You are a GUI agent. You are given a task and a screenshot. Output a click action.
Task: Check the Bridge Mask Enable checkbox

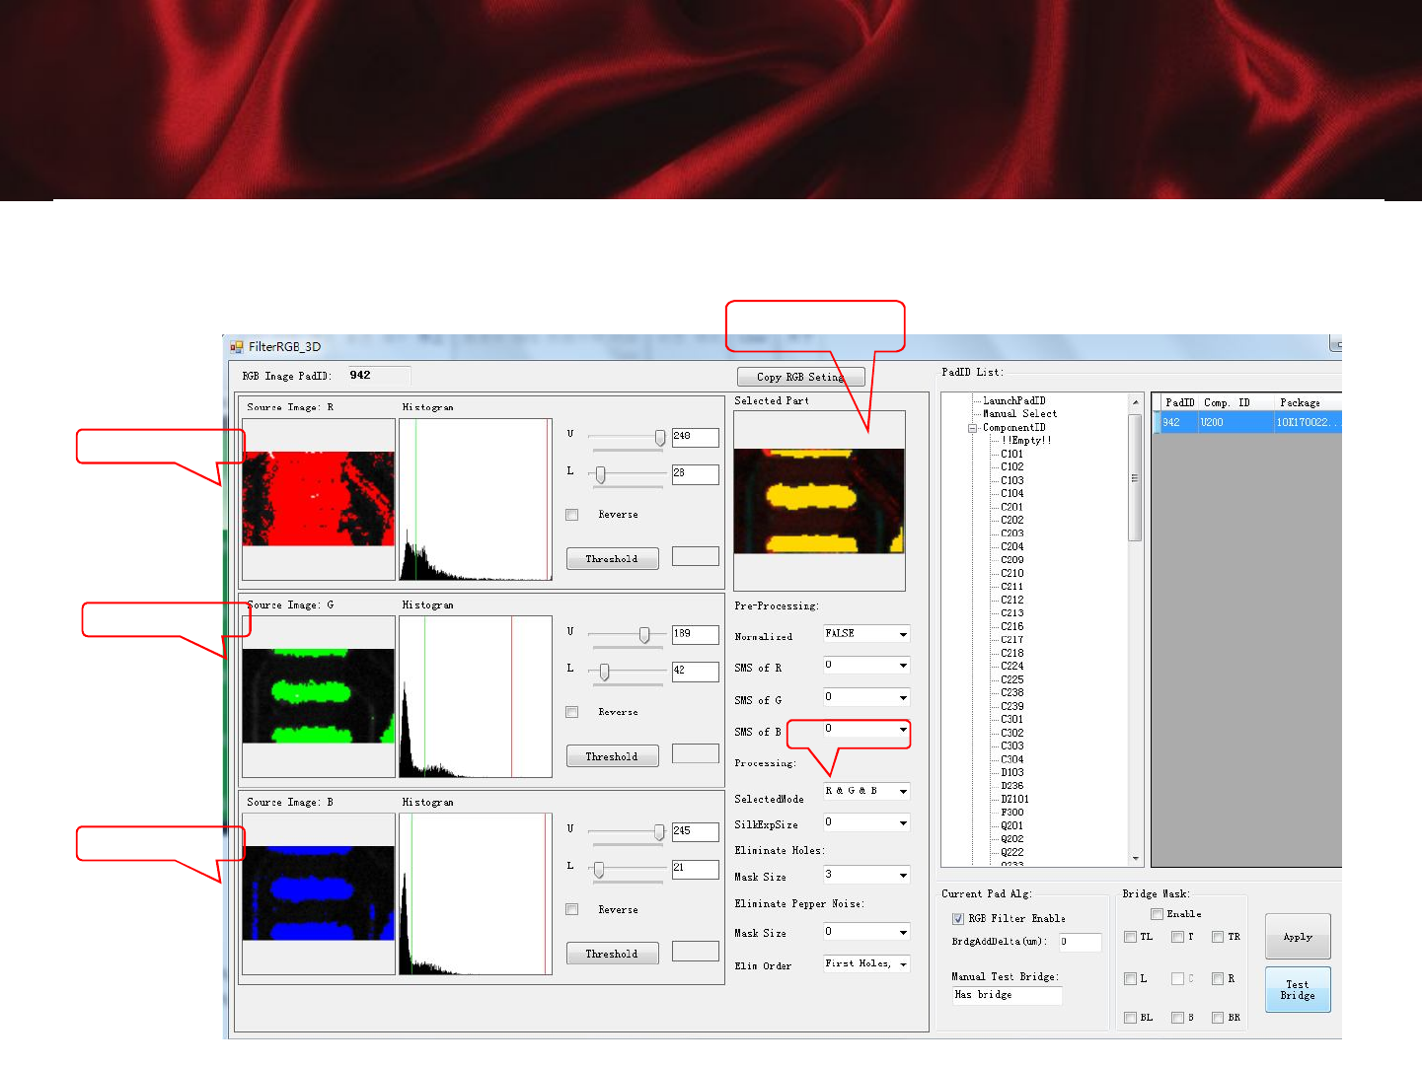tap(1157, 914)
